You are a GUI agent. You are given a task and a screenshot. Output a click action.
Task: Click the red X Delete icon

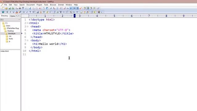point(40,8)
